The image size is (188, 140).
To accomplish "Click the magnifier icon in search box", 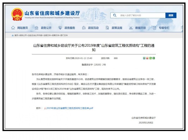I will pos(115,15).
